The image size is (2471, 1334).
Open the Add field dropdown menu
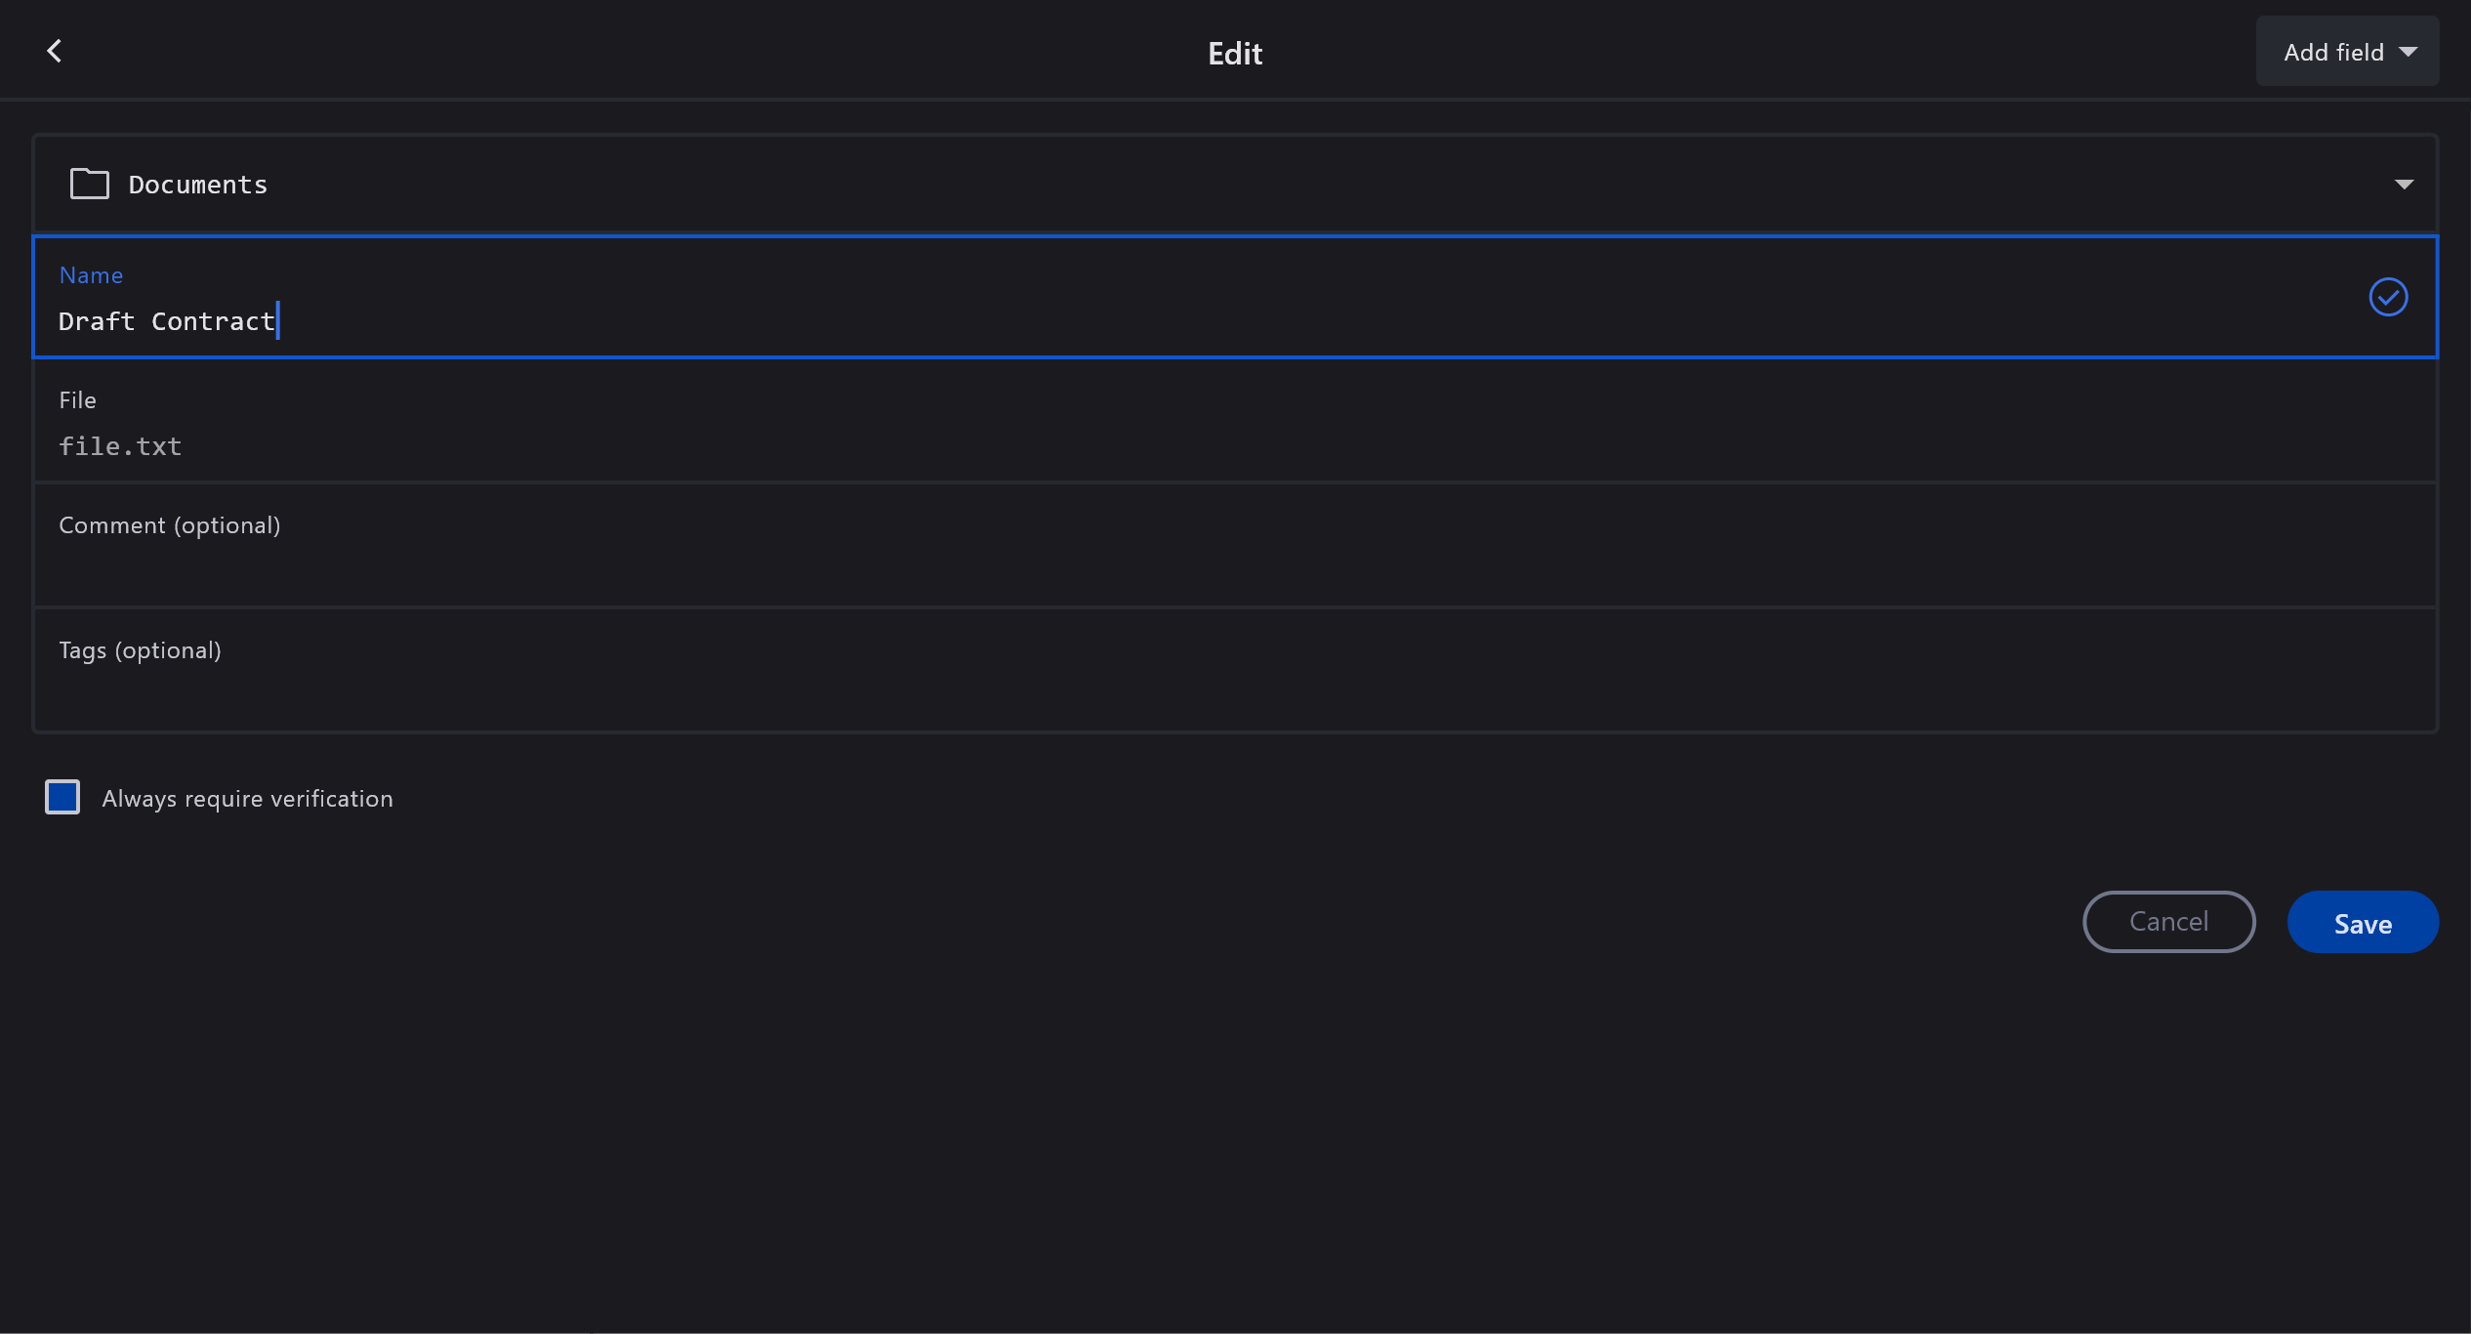(2332, 52)
